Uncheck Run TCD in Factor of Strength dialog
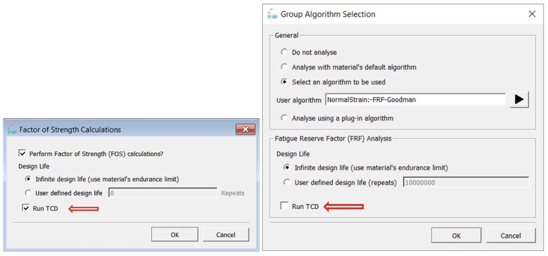This screenshot has width=548, height=256. (x=26, y=208)
